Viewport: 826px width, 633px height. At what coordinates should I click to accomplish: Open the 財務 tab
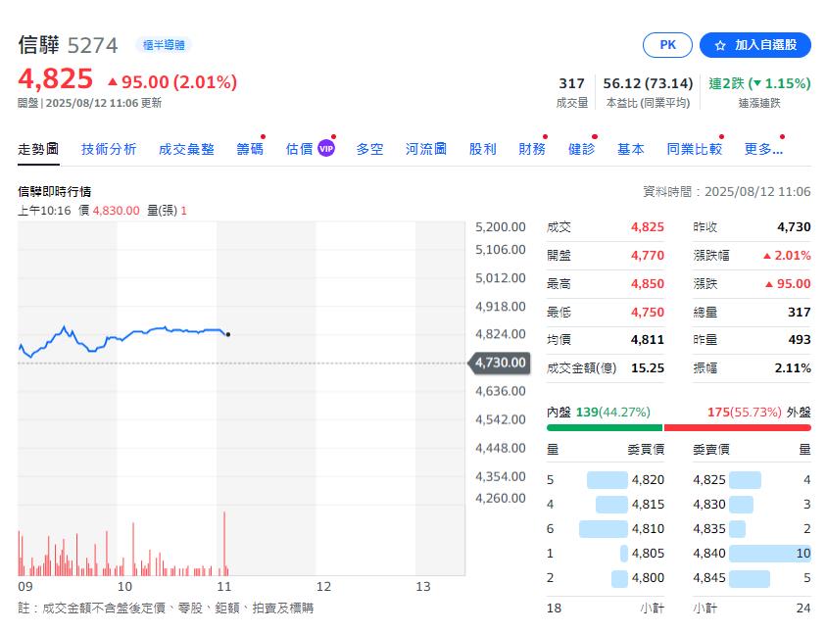[x=532, y=149]
